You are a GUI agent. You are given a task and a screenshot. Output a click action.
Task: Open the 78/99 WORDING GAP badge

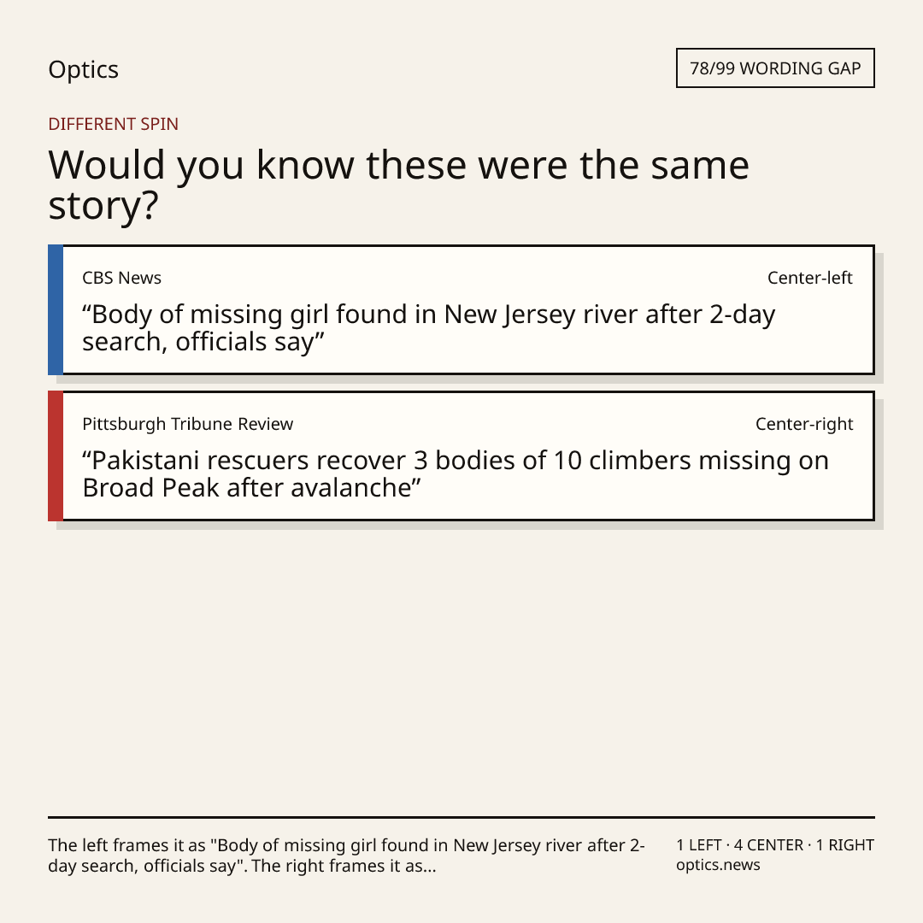coord(775,68)
